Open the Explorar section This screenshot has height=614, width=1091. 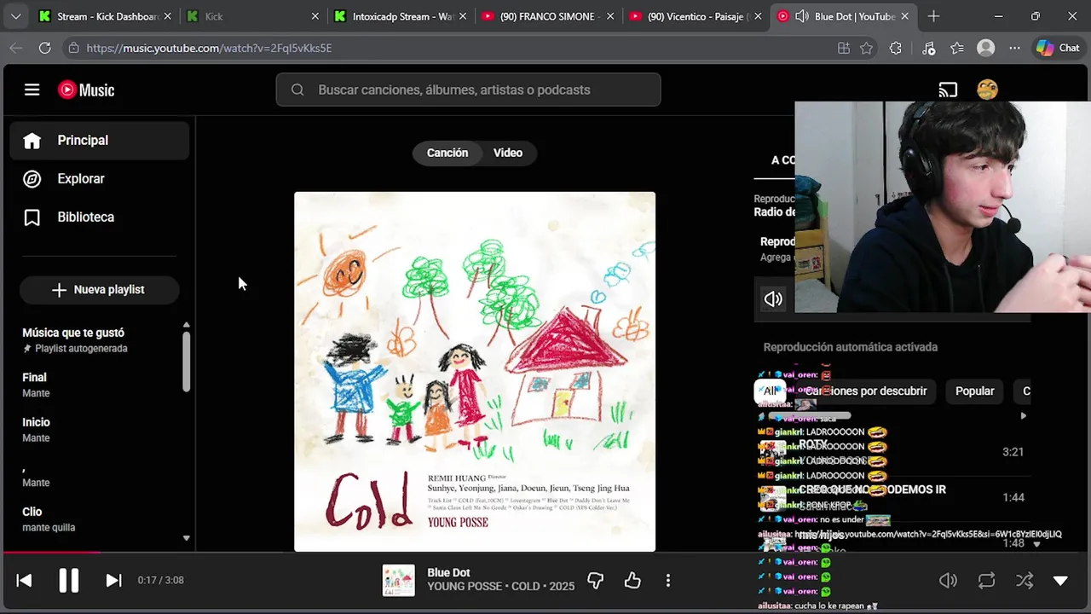tap(100, 179)
